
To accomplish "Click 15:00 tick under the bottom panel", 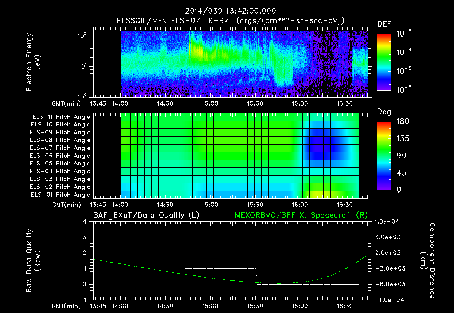I will [x=210, y=306].
